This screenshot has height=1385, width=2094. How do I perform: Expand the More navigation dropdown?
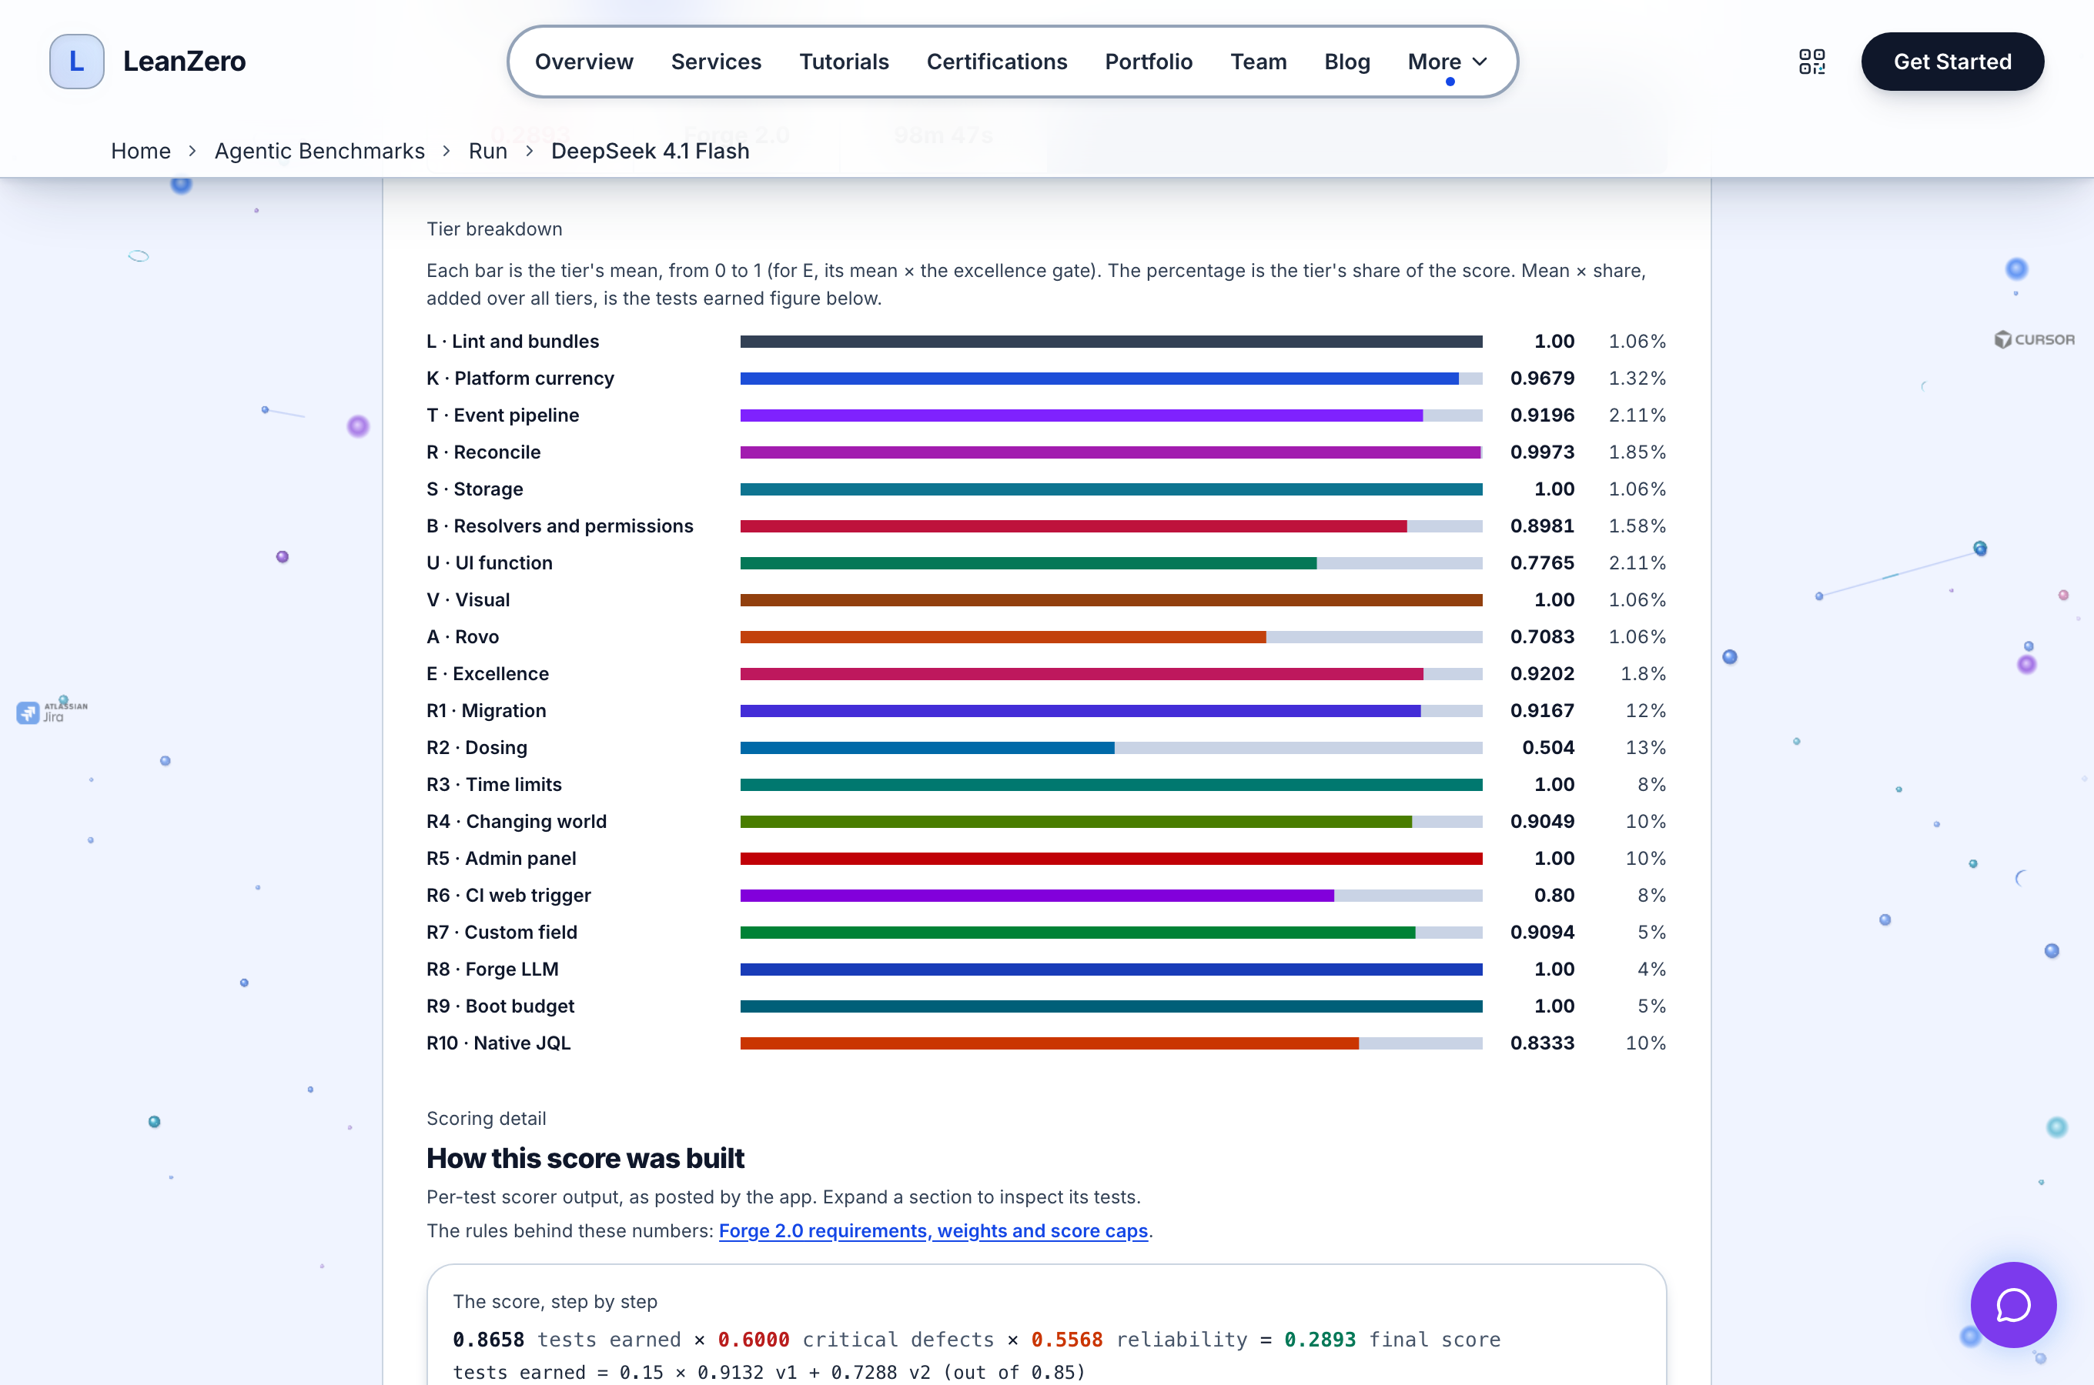[1447, 62]
